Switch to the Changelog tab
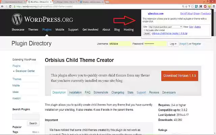Image resolution: width=216 pixels, height=135 pixels. coord(118,92)
